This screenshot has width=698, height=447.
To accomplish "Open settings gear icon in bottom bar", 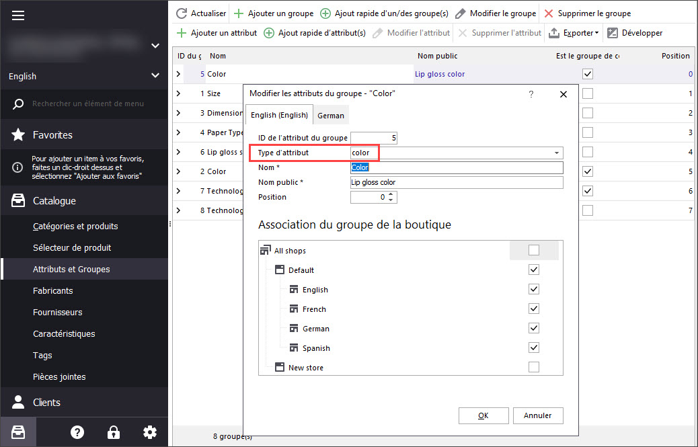I will pyautogui.click(x=149, y=432).
